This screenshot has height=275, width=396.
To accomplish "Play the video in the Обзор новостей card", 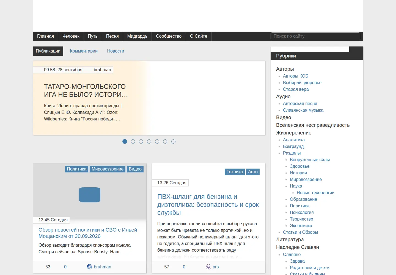I will (x=90, y=195).
